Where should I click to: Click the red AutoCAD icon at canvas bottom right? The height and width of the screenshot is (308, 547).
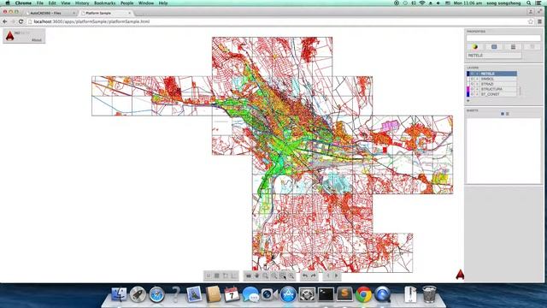(x=460, y=275)
